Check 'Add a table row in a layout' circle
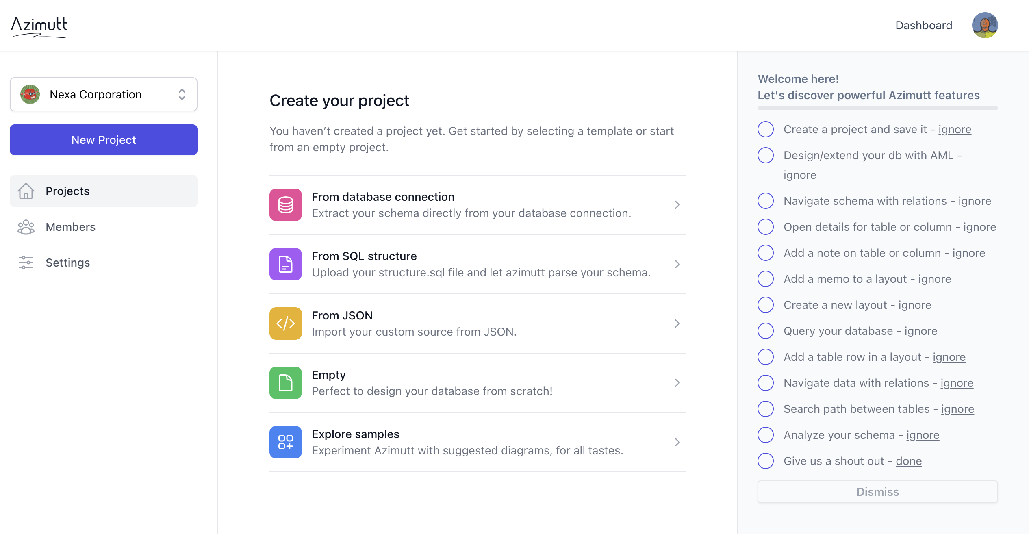This screenshot has width=1029, height=534. pyautogui.click(x=766, y=357)
